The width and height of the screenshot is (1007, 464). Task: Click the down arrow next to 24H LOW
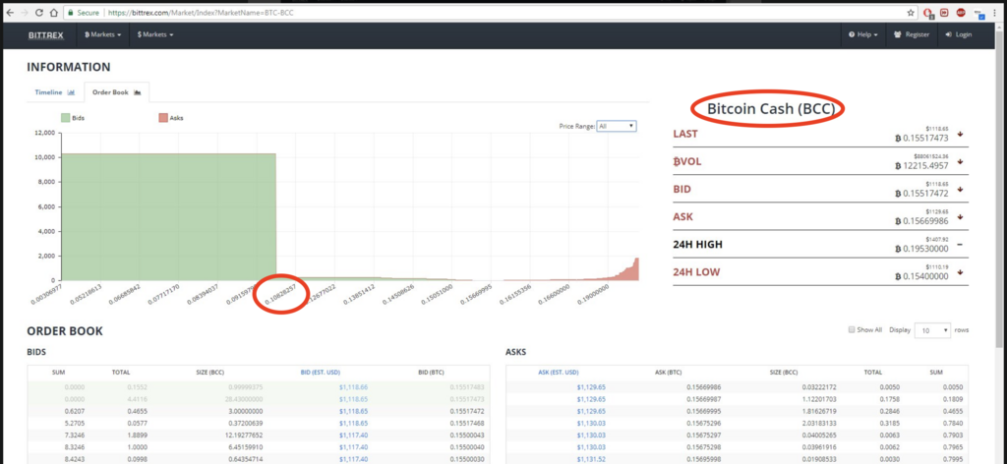(x=960, y=272)
